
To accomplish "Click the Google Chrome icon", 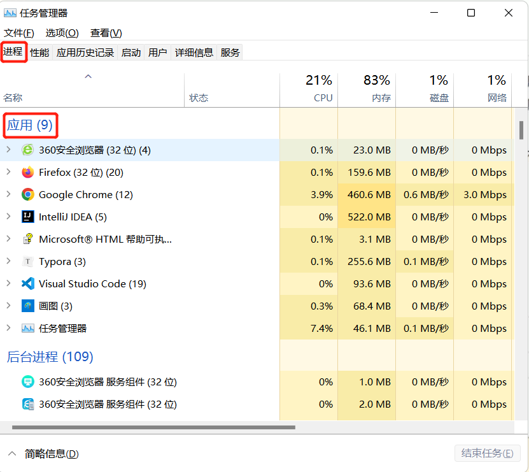I will coord(27,194).
